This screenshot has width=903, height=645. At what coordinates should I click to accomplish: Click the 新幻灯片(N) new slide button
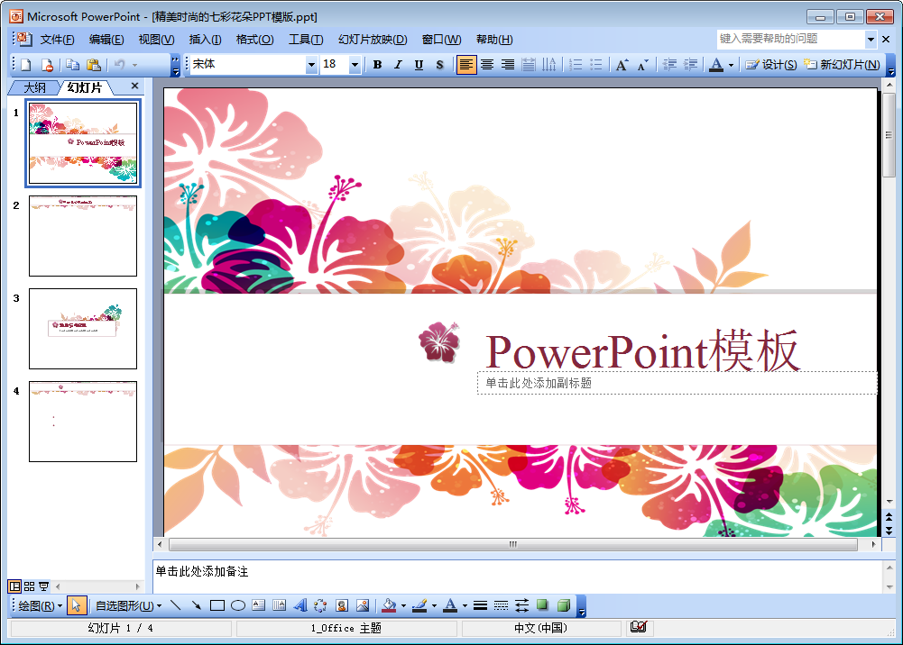(842, 64)
